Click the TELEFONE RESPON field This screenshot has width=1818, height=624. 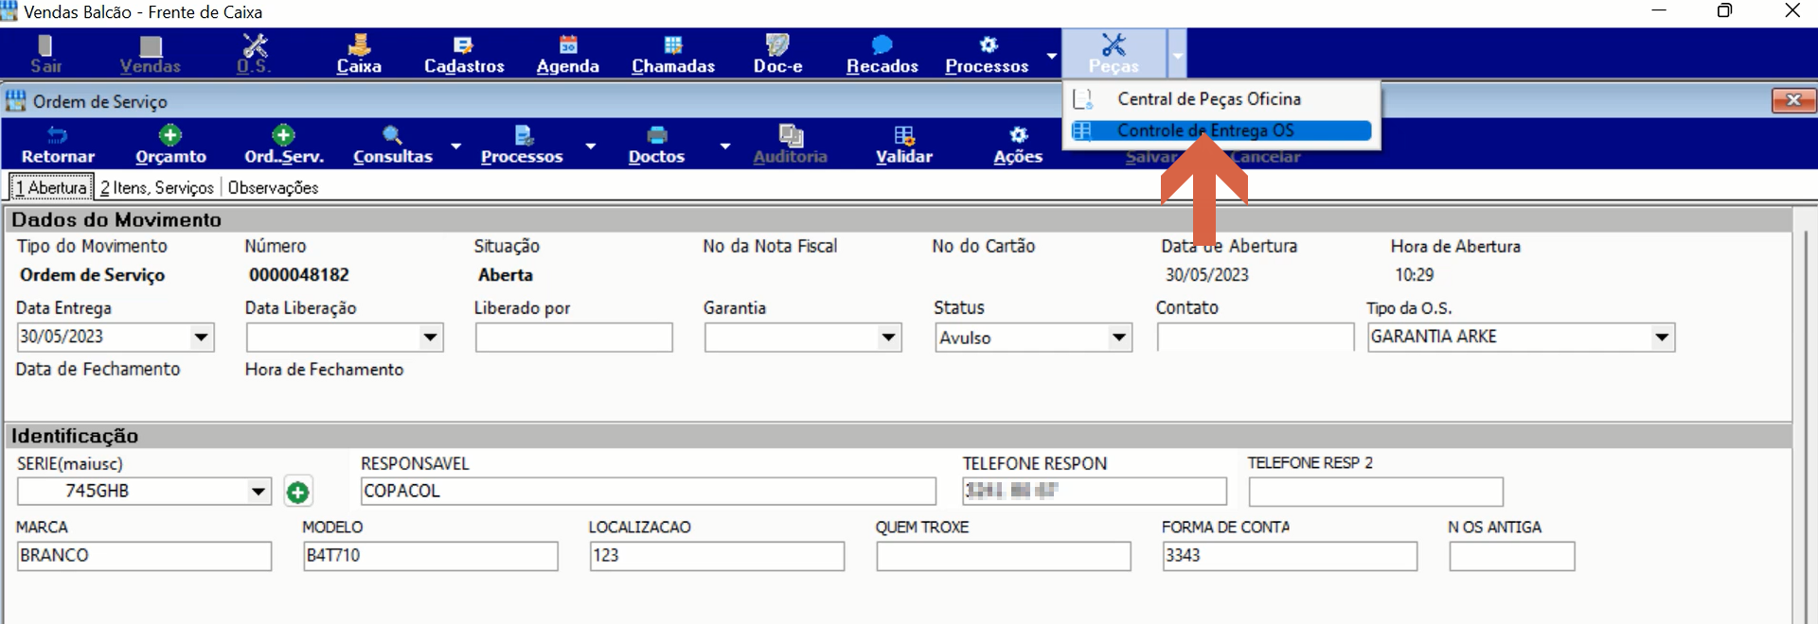(x=1095, y=491)
